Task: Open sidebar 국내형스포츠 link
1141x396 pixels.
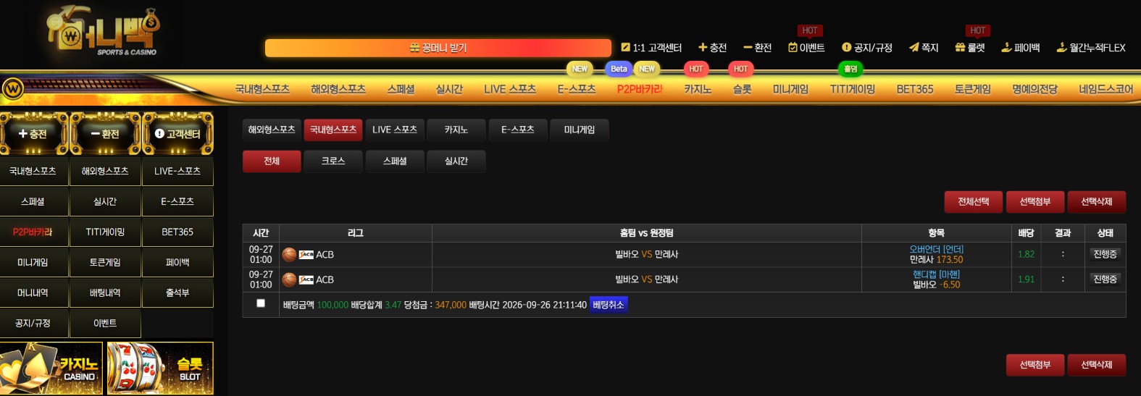Action: point(33,171)
